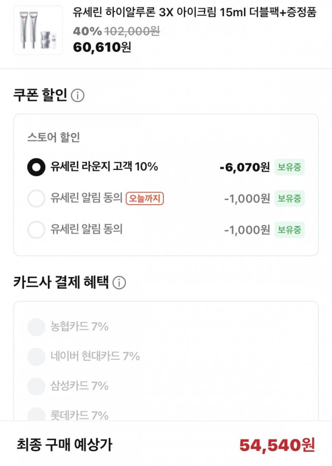
Task: Tap the red 오늘까지 badge
Action: (145, 198)
